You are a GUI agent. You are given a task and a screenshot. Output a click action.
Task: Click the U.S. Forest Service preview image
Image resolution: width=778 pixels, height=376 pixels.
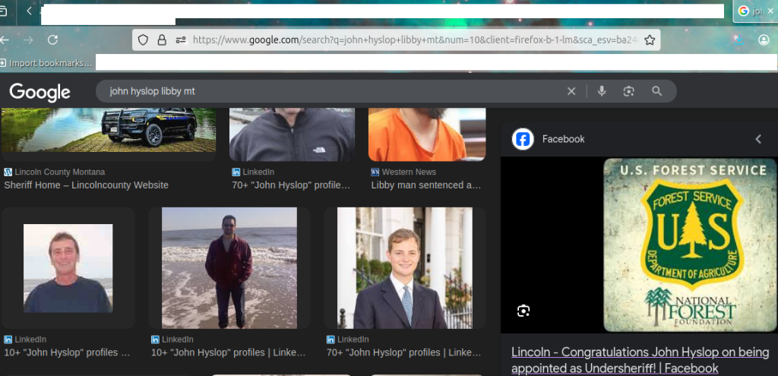[691, 245]
